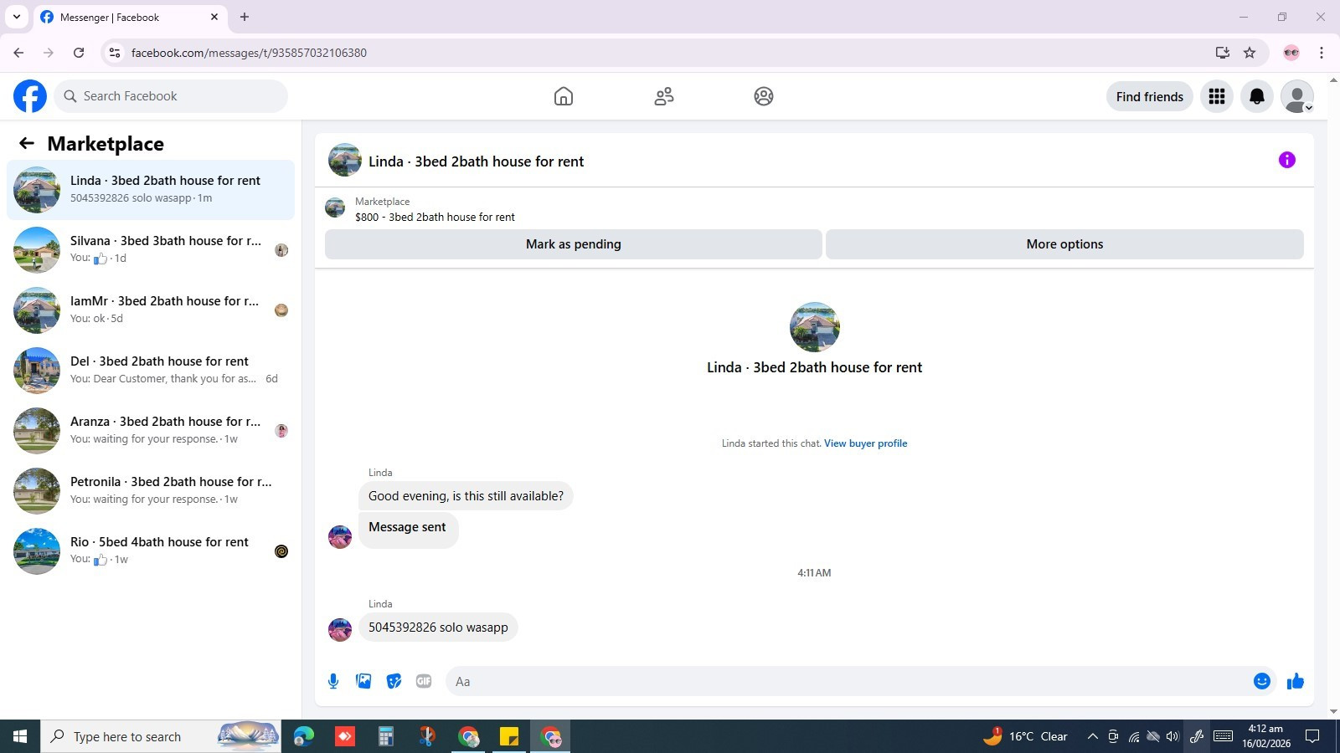
Task: Click Silvana's seen avatar indicator
Action: click(281, 250)
